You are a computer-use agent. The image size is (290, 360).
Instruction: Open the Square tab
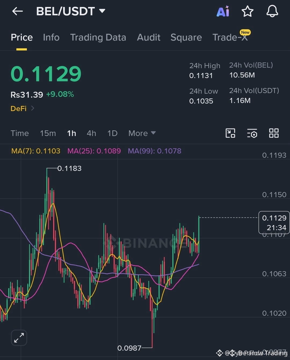pyautogui.click(x=186, y=37)
